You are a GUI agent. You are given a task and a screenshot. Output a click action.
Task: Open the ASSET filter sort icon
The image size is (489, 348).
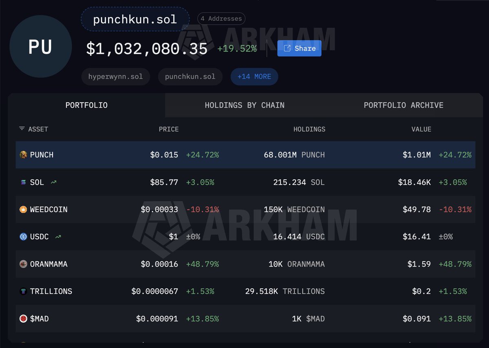click(x=22, y=129)
